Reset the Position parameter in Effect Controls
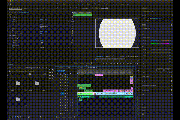The height and width of the screenshot is (120, 180). [x=72, y=19]
